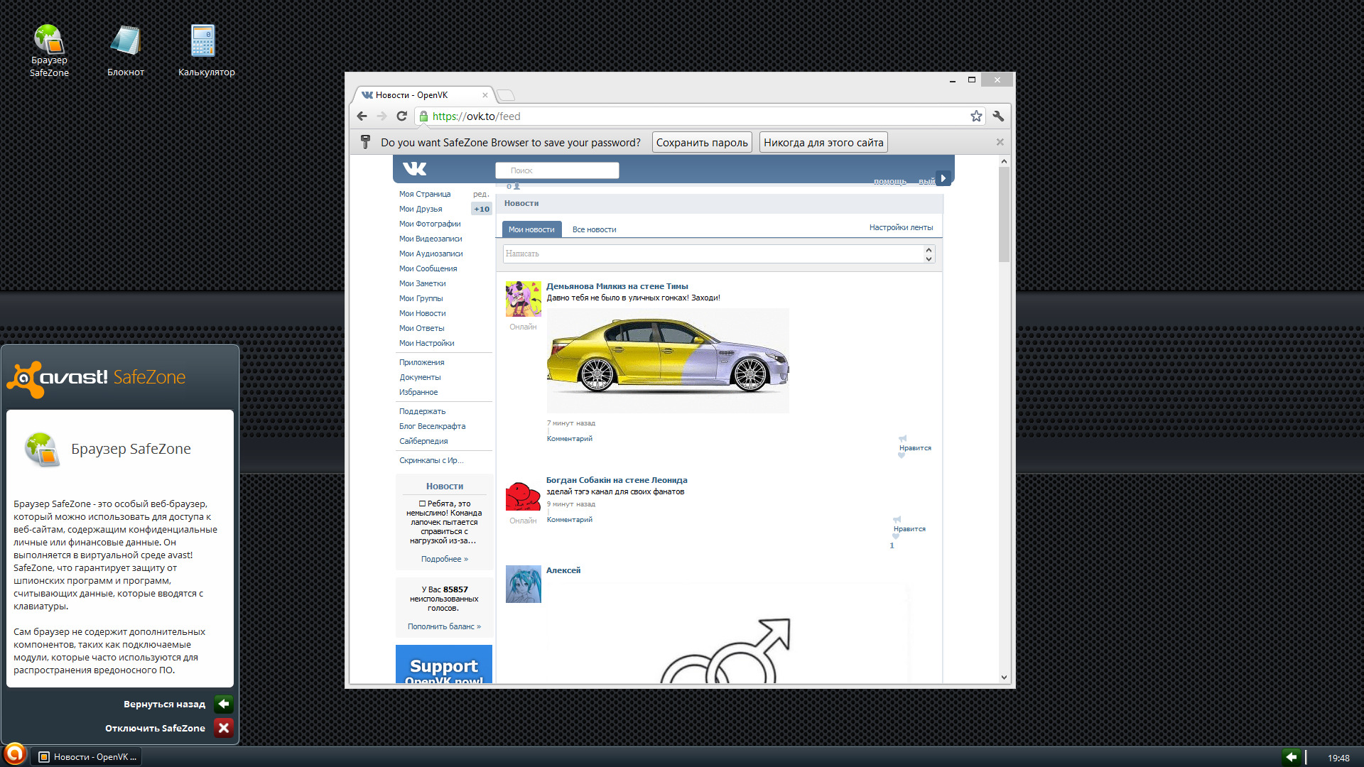
Task: Go back with browser back arrow
Action: click(362, 116)
